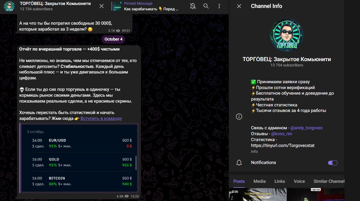Dismiss the pinned message bar

pos(101,6)
